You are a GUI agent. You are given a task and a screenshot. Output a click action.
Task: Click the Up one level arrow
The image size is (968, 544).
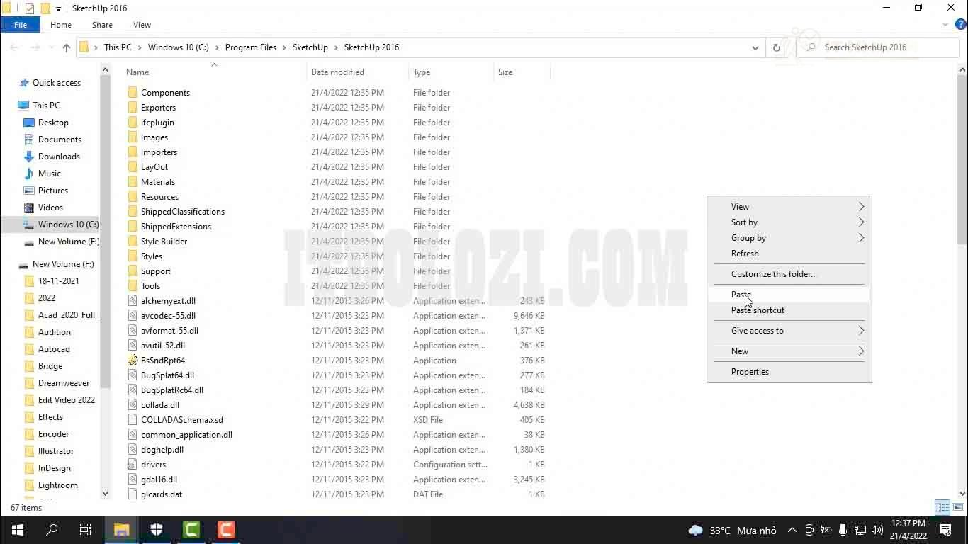(67, 47)
